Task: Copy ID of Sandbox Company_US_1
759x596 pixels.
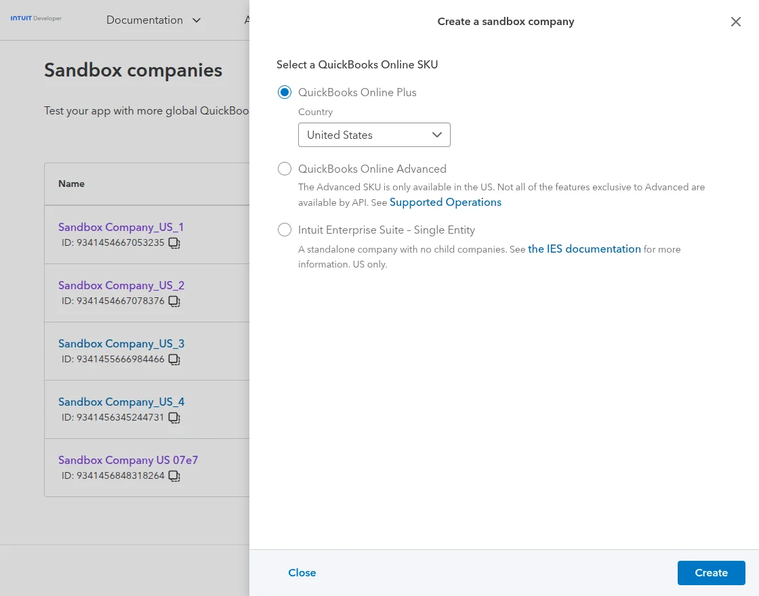Action: pos(174,243)
